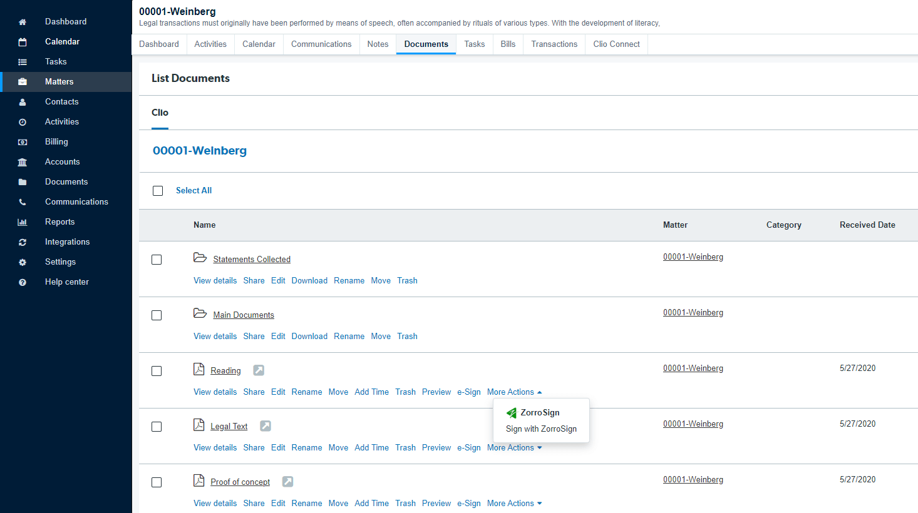Click the Tasks list icon in sidebar
Screen dimensions: 918x513
(23, 62)
